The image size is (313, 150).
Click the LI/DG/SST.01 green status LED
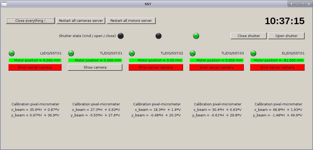pyautogui.click(x=12, y=53)
